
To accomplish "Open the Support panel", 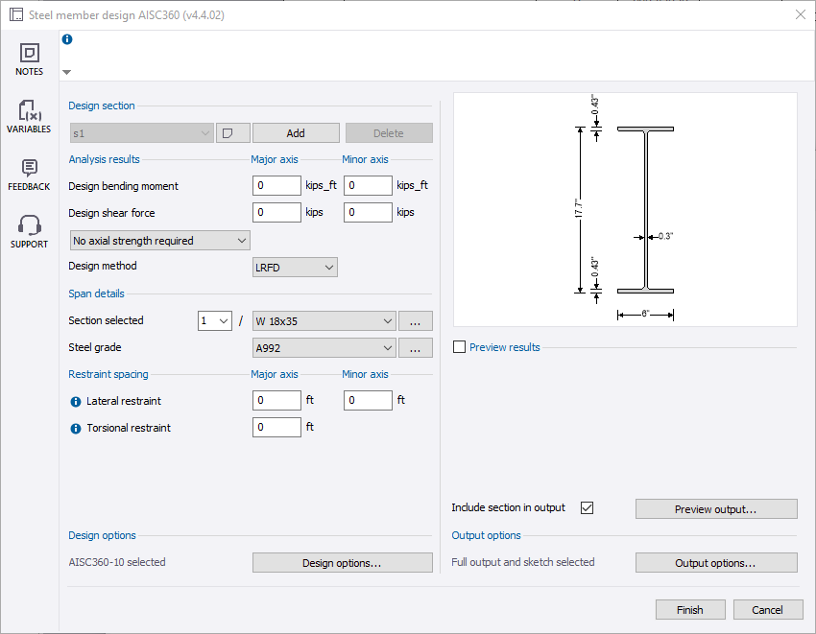I will pos(29,230).
